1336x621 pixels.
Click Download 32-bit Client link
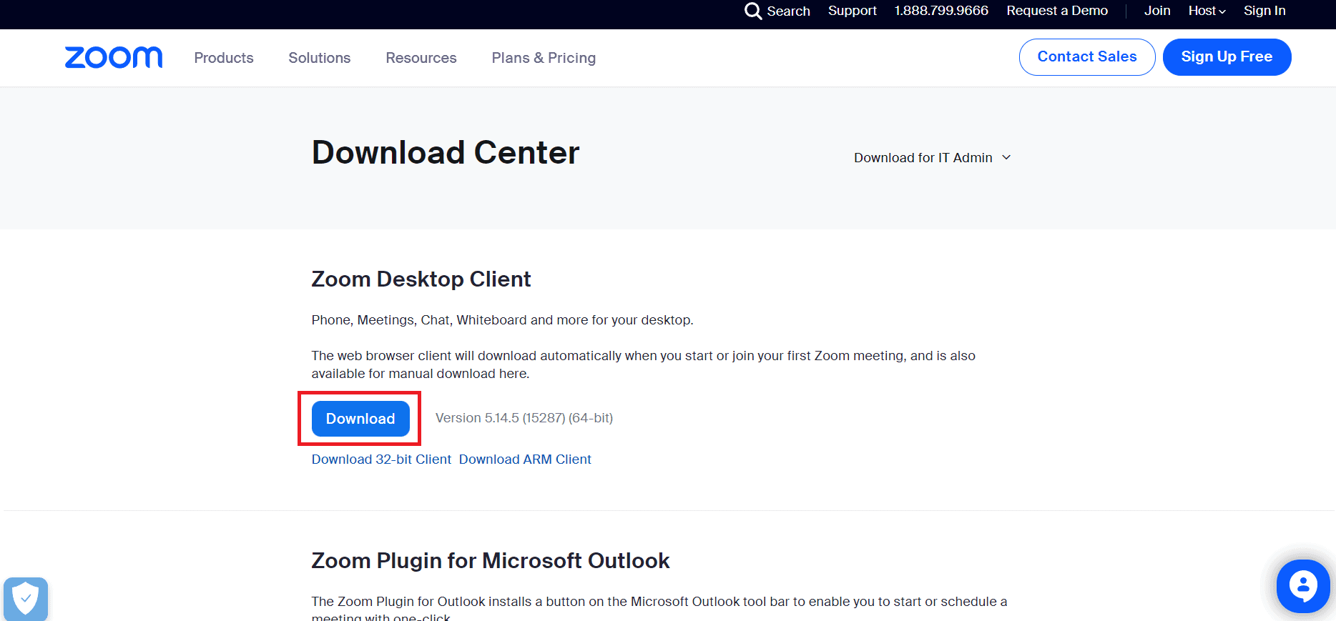click(381, 459)
